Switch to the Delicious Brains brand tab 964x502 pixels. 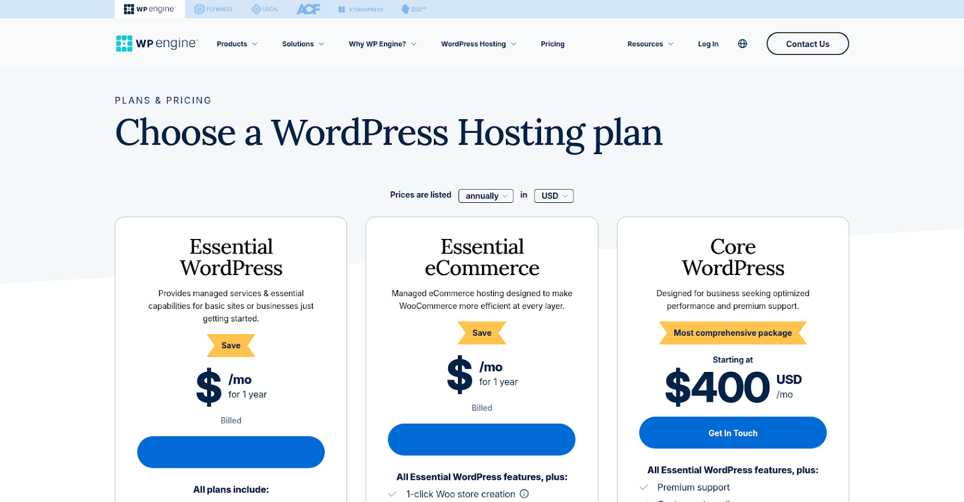click(x=414, y=9)
